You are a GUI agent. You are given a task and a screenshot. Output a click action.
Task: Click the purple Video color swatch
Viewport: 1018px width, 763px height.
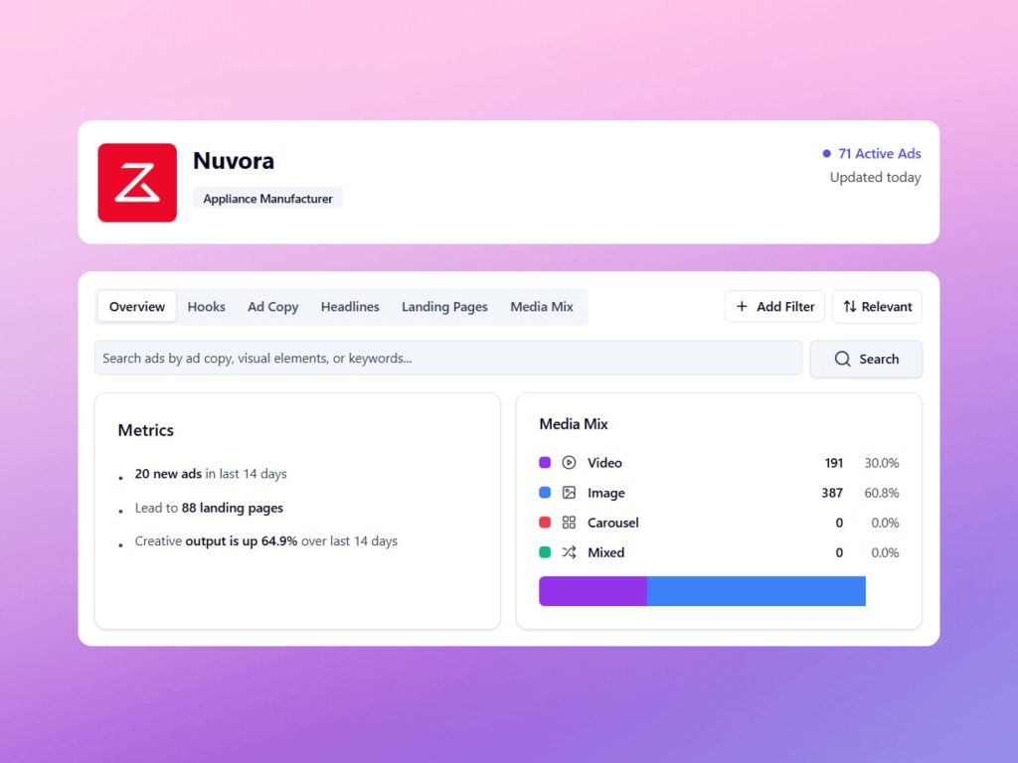(545, 463)
